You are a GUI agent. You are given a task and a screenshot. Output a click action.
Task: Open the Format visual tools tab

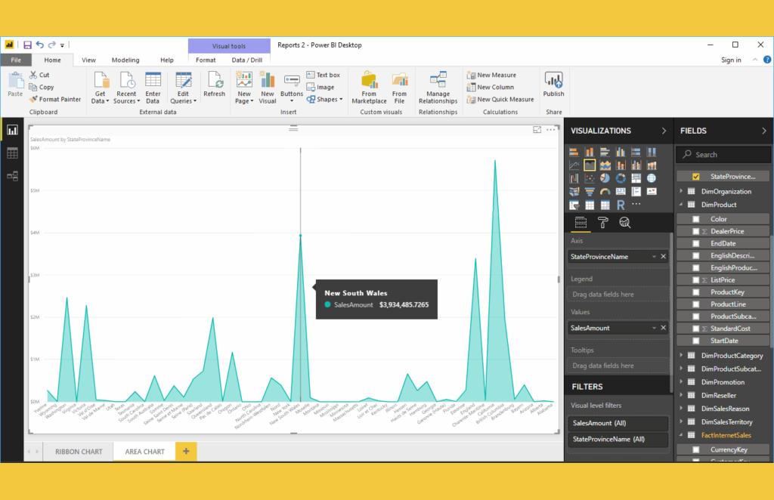click(x=206, y=60)
